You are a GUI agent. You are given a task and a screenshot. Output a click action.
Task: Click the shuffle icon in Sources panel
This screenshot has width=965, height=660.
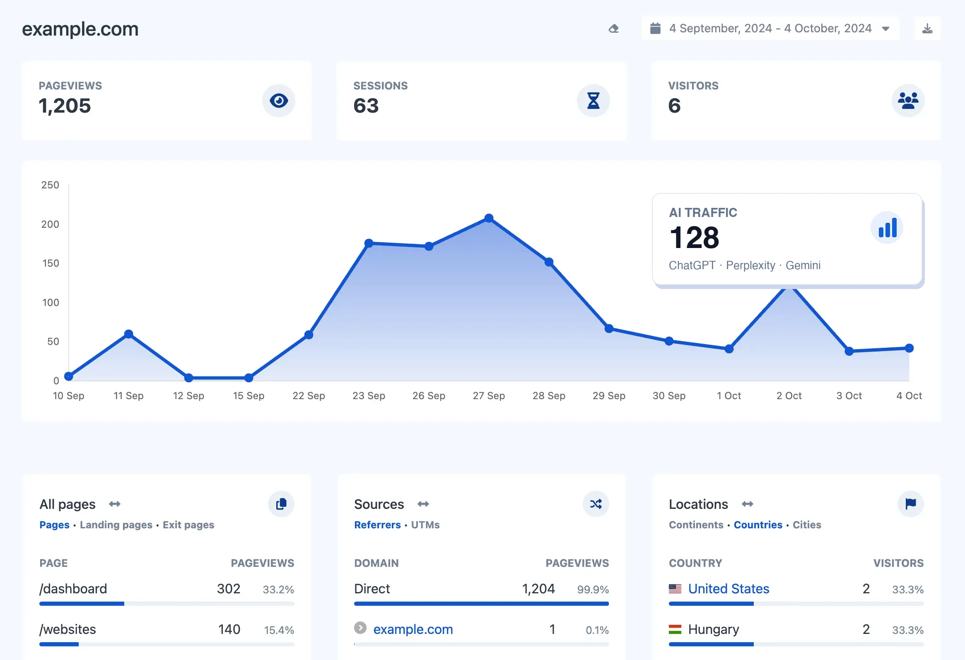point(596,504)
